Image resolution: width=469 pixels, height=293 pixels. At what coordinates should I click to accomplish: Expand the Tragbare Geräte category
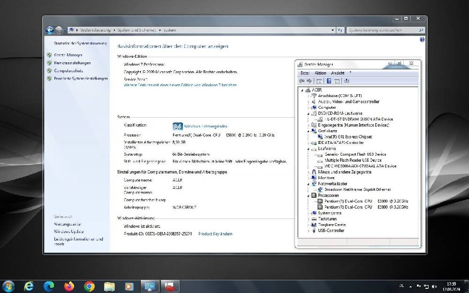tap(309, 225)
